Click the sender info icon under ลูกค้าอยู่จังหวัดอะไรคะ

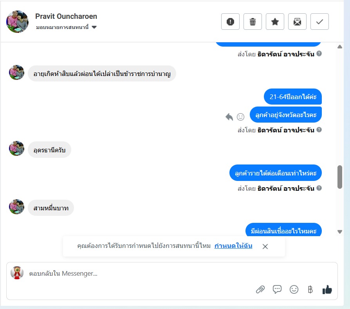(319, 130)
